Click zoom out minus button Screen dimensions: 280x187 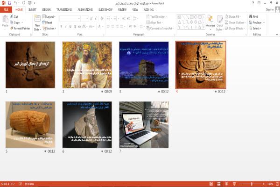pos(240,184)
